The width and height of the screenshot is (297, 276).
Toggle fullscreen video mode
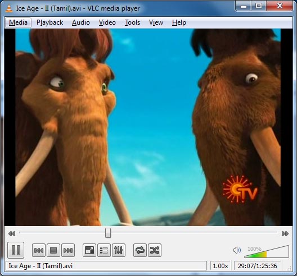point(89,250)
